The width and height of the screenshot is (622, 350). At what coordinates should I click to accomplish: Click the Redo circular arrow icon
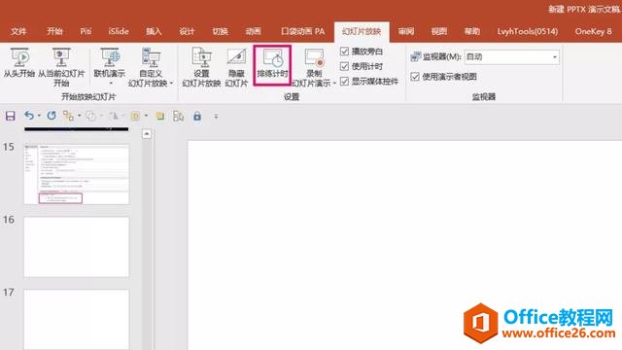click(x=52, y=116)
